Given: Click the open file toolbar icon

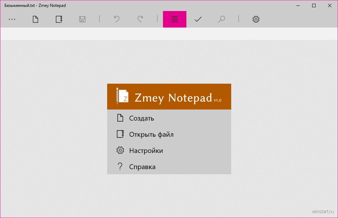Looking at the screenshot, I should click(x=59, y=19).
